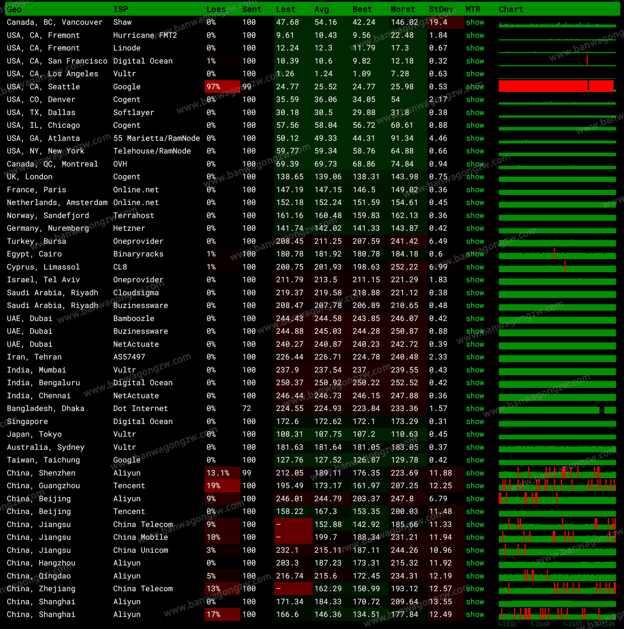Click the ISP column header

[121, 9]
